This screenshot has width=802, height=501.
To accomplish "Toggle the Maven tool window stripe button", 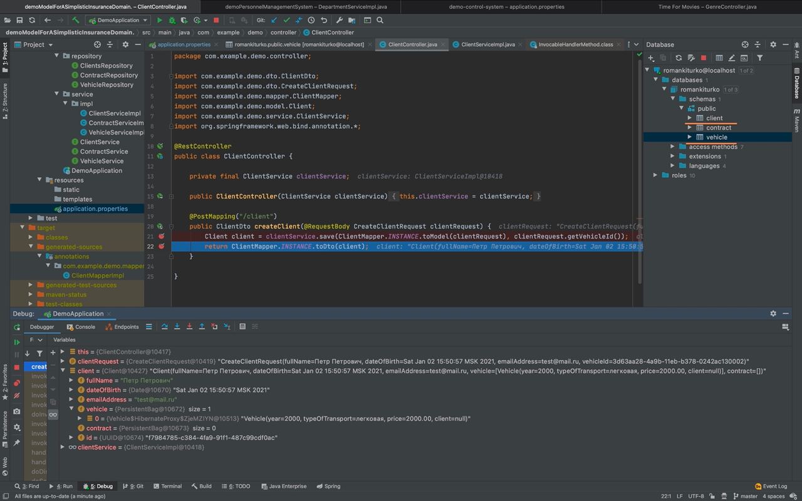I will (797, 119).
